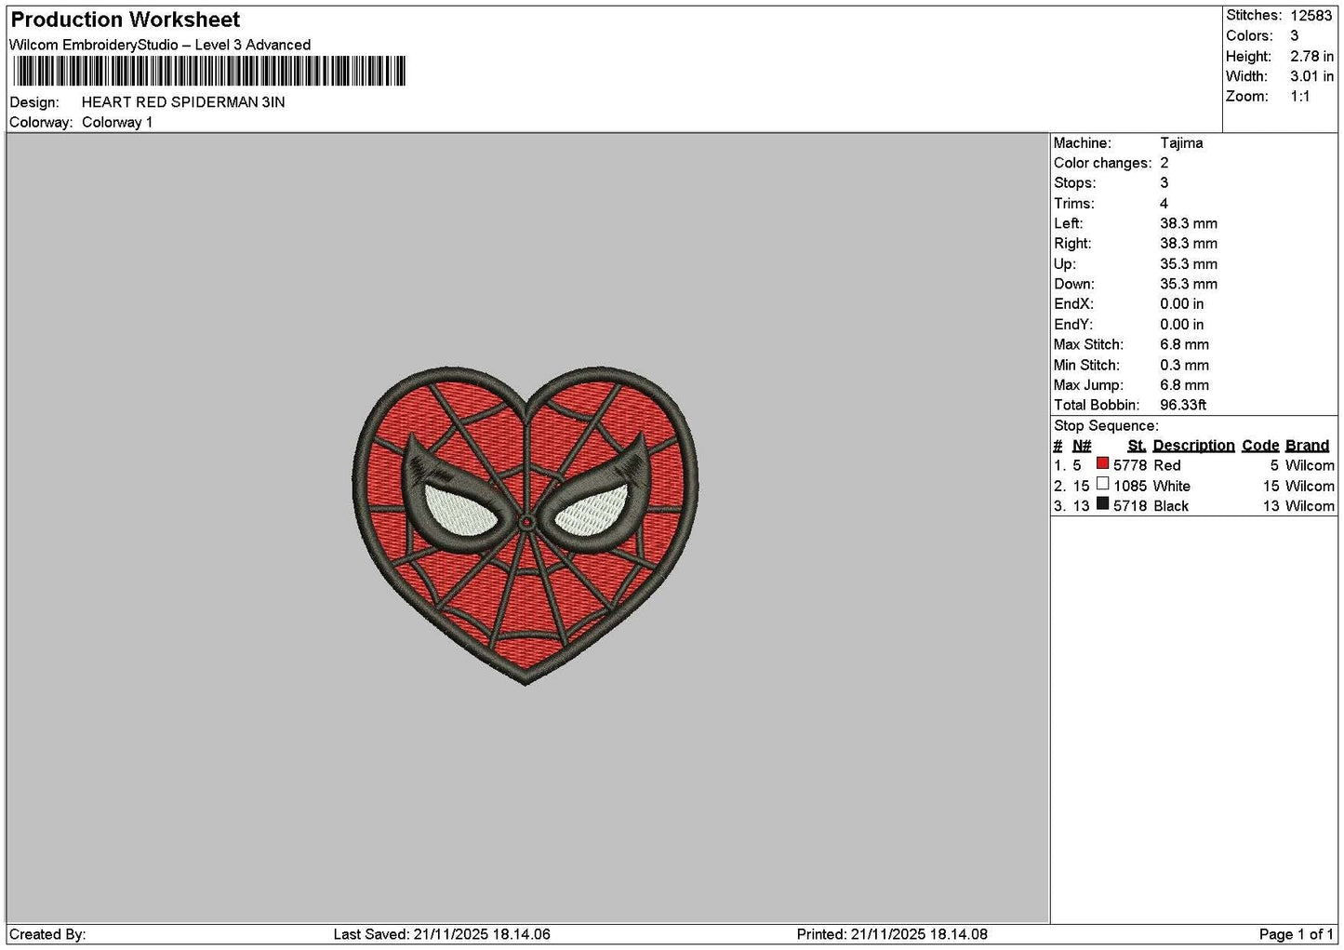Screen dimensions: 1344x950
Task: Click the 'Printed: 21/11/2025 18.14.08' text
Action: click(892, 934)
